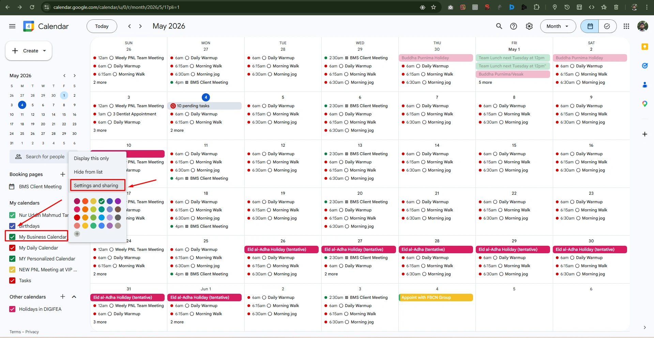The height and width of the screenshot is (338, 654).
Task: Open Google Keep in side panel
Action: (644, 47)
